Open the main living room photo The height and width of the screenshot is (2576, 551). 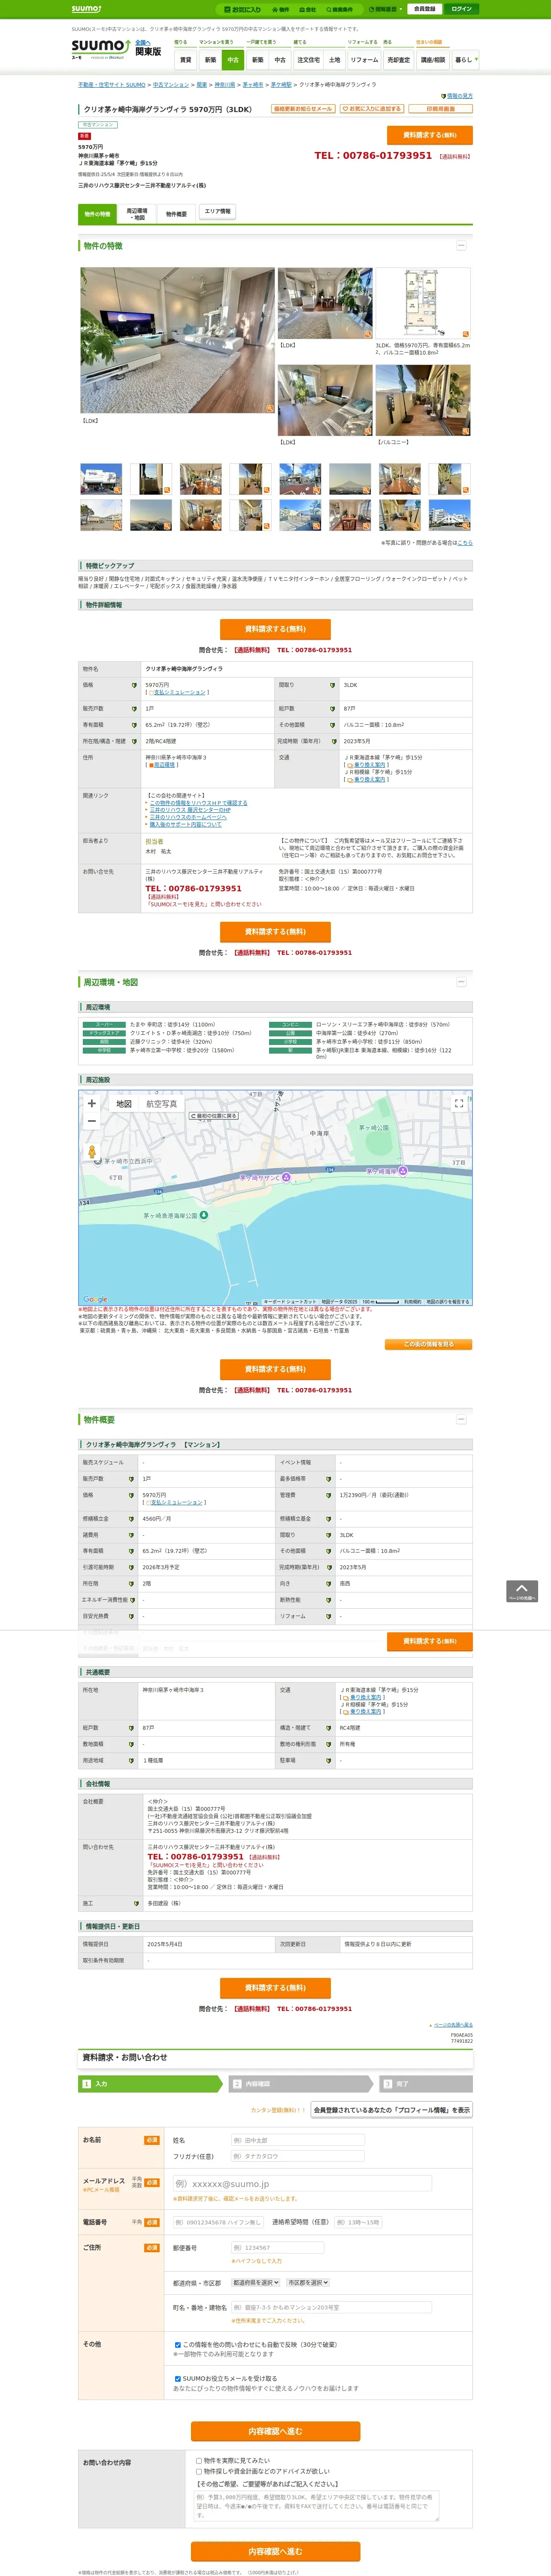[x=177, y=340]
